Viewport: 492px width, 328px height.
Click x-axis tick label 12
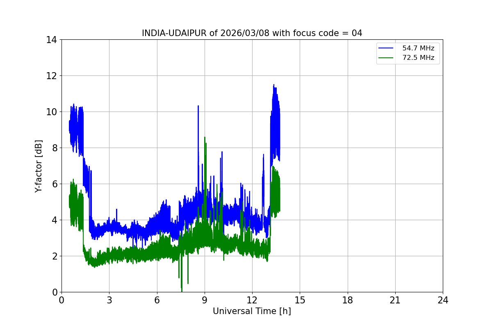pyautogui.click(x=252, y=300)
